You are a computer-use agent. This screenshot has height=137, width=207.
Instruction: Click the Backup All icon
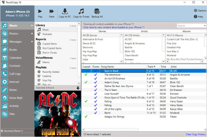tap(97, 11)
